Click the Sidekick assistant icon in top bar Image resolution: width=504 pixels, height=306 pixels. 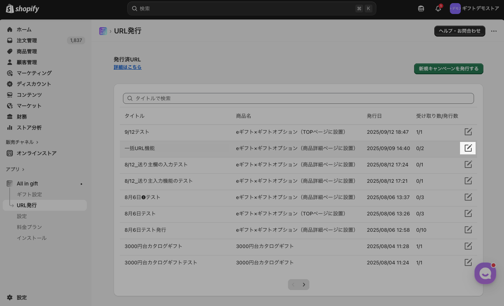(x=421, y=9)
